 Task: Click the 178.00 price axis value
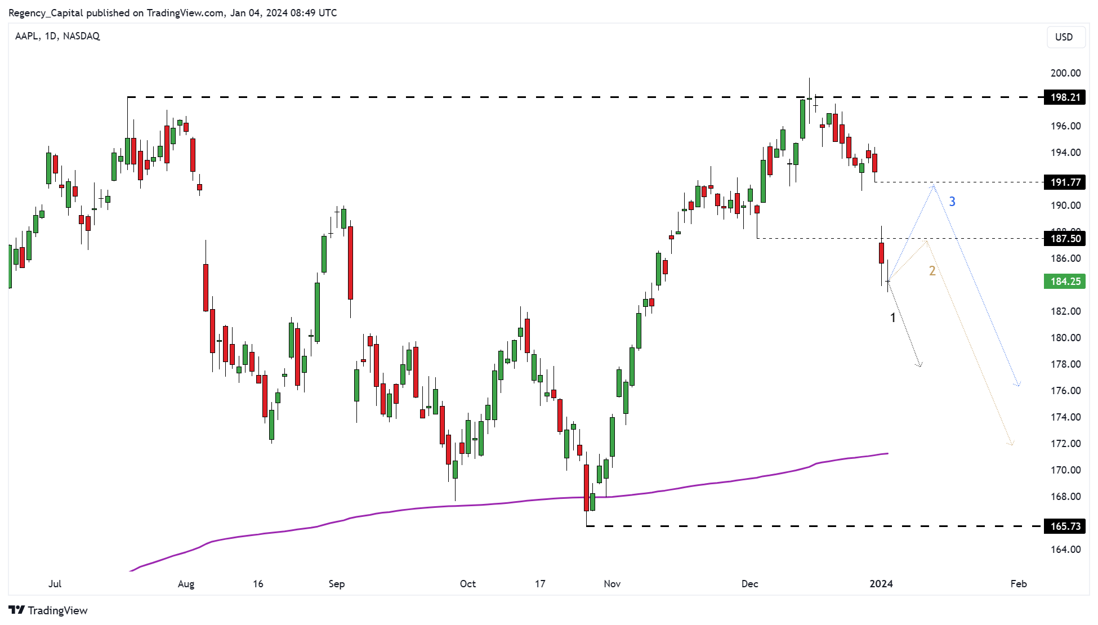tap(1065, 364)
